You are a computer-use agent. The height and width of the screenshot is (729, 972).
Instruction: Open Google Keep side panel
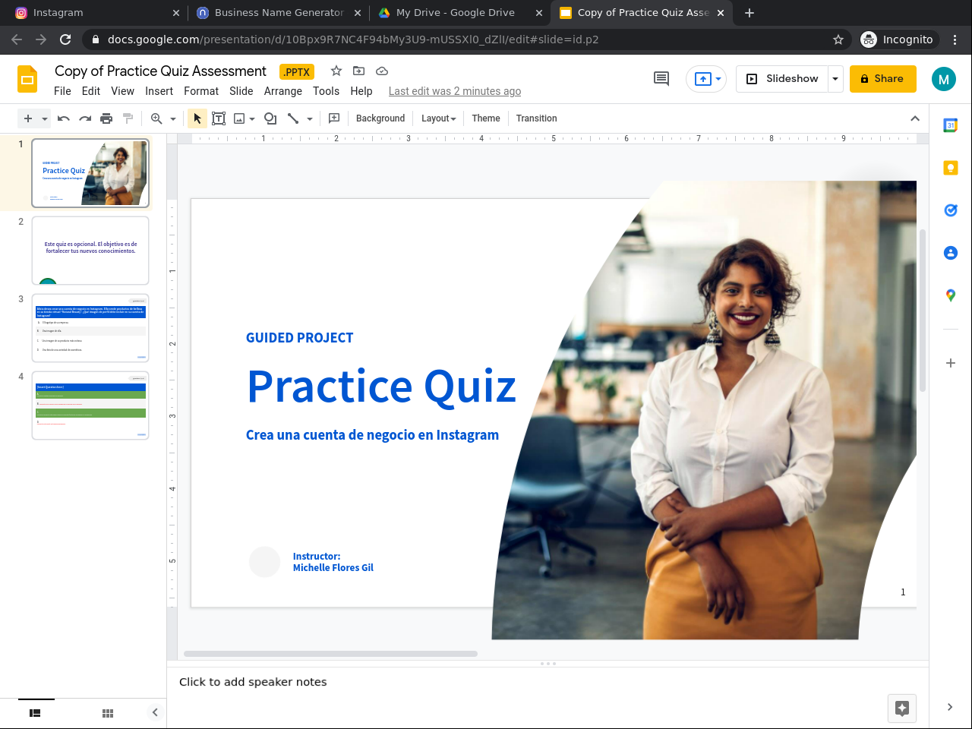(951, 168)
